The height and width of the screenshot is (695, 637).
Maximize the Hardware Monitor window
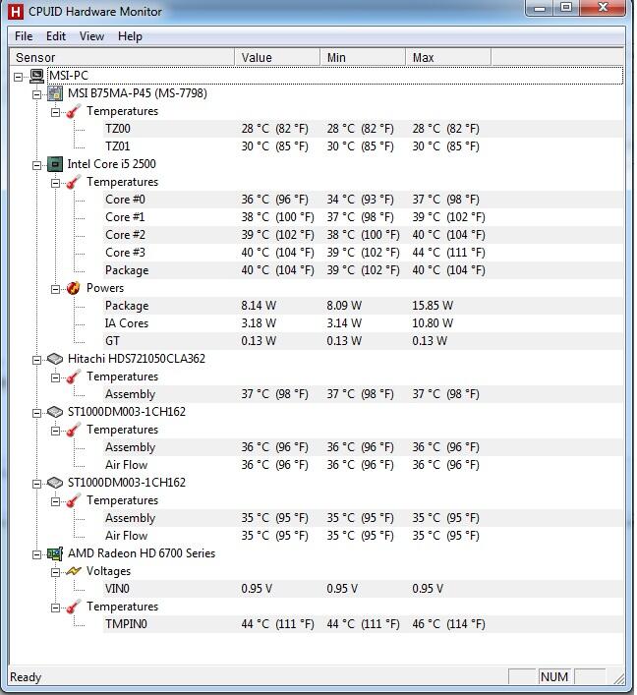click(x=566, y=8)
